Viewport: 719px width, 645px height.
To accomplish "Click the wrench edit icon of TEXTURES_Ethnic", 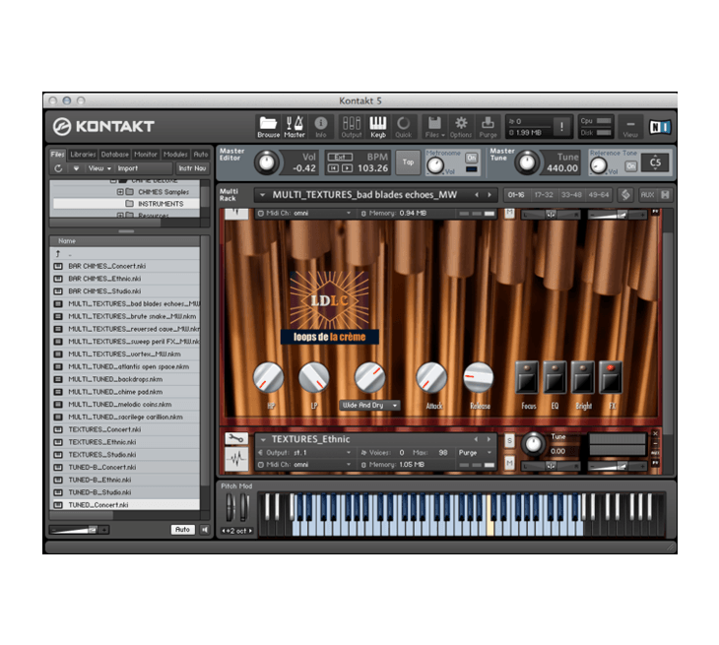I will coord(236,439).
